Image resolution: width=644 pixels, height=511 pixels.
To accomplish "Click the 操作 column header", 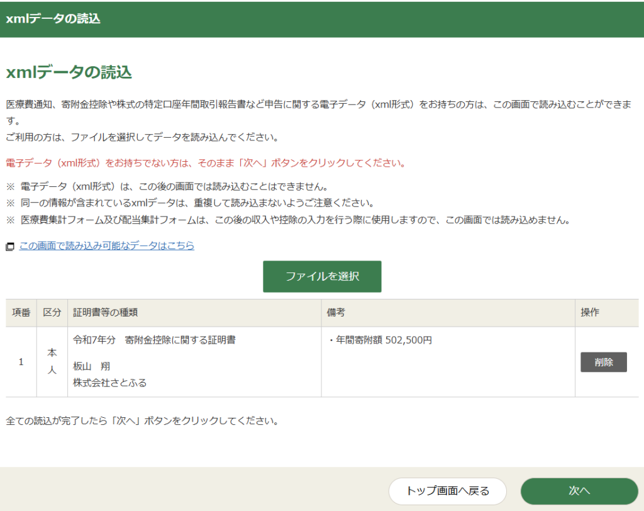I will pyautogui.click(x=590, y=313).
